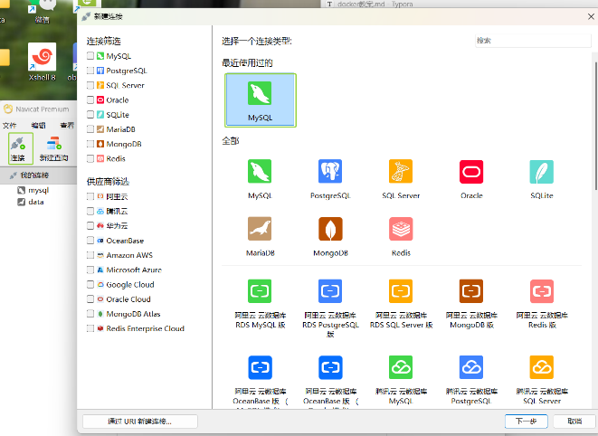Choose MariaDB connection type icon
The image size is (598, 436).
260,229
